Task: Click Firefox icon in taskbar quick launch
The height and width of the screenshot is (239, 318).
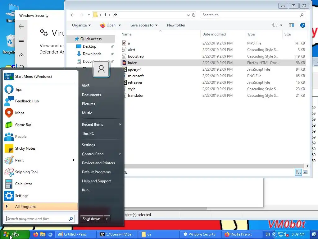Action: point(36,234)
